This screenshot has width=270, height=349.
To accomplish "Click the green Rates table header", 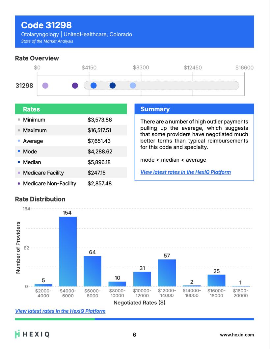I will 71,109.
